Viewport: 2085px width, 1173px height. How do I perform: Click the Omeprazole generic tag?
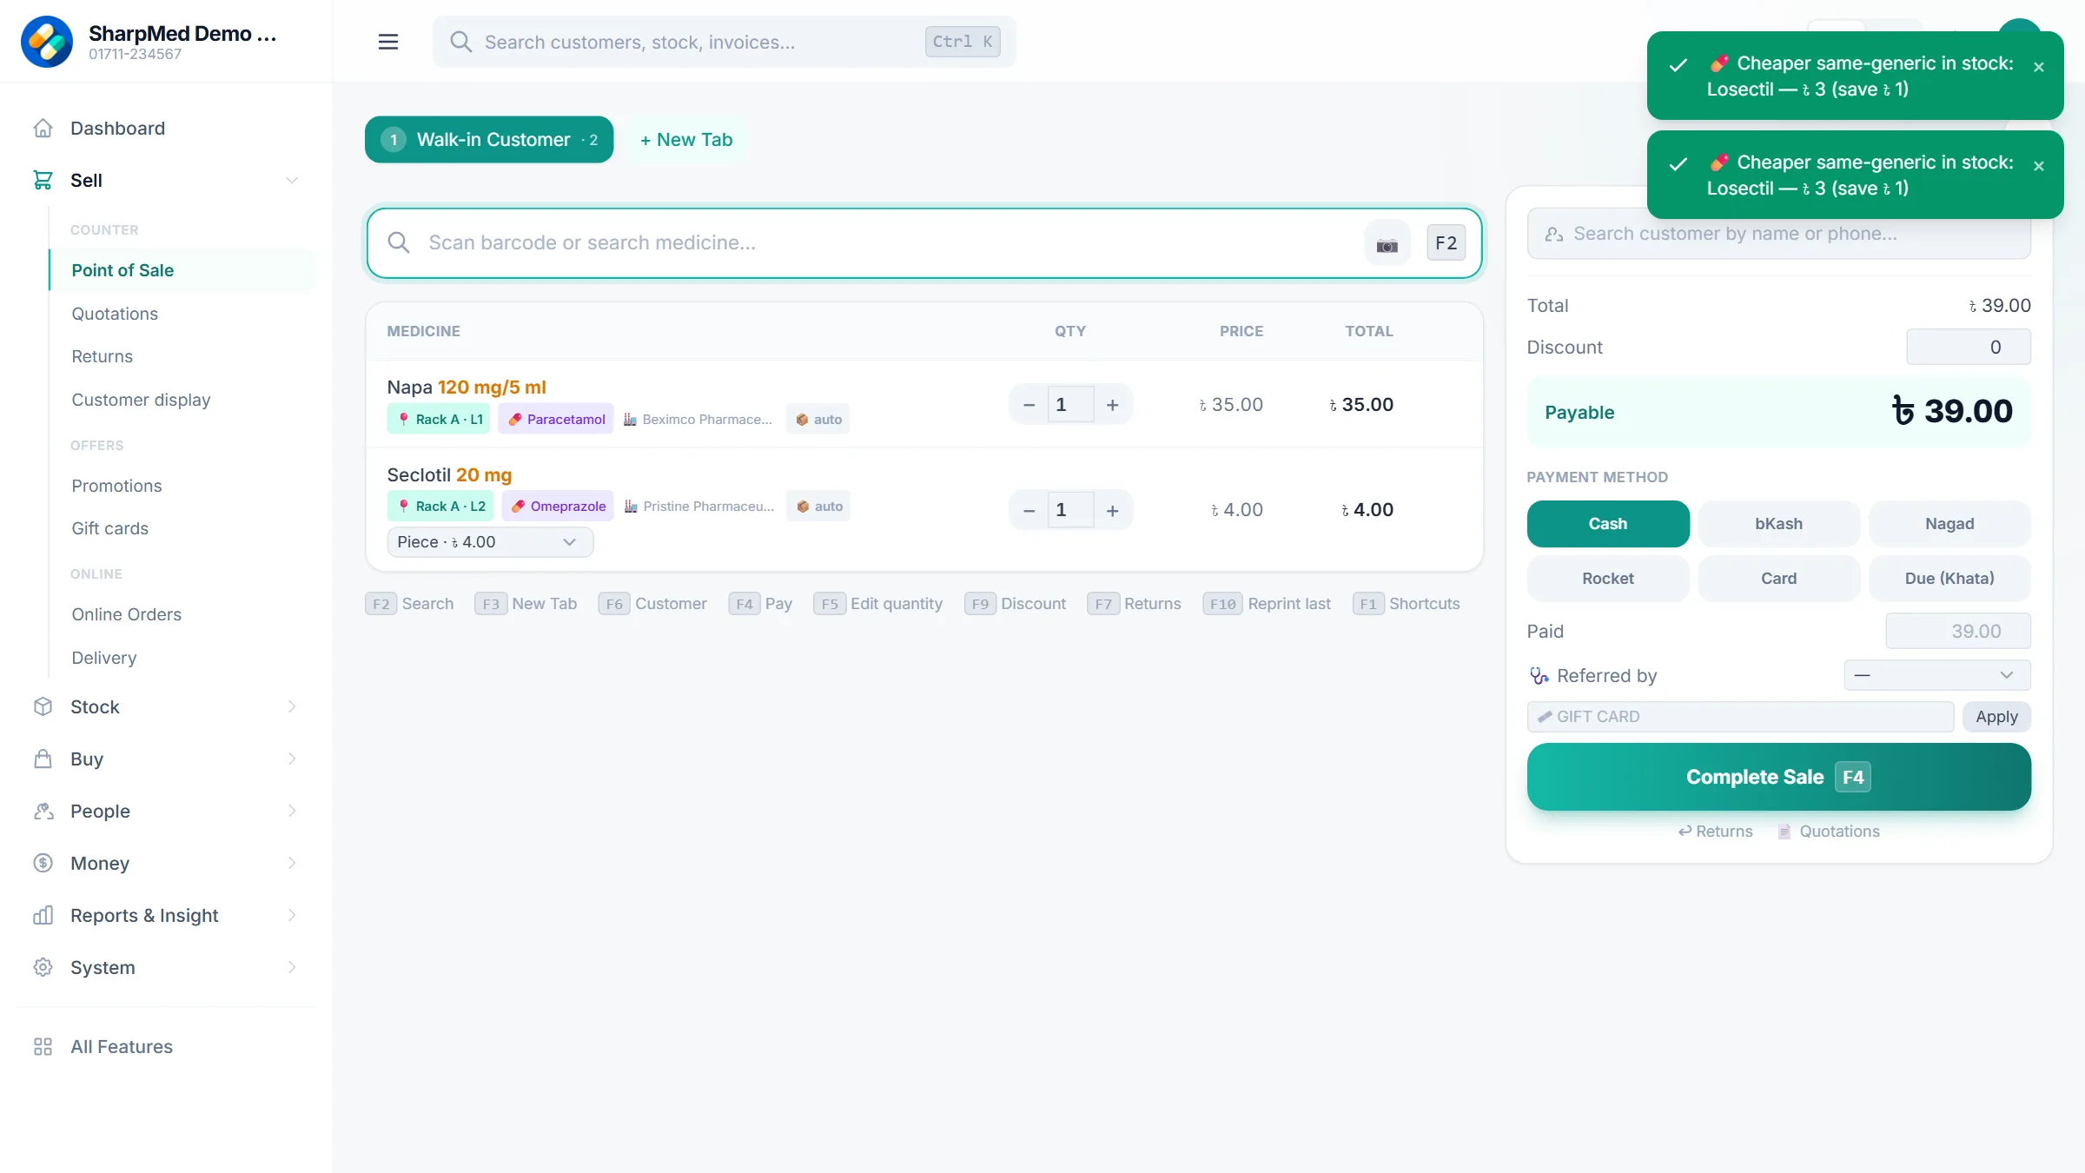coord(558,506)
